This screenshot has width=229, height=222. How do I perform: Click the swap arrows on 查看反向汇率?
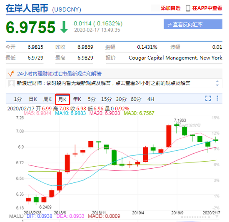click(169, 25)
